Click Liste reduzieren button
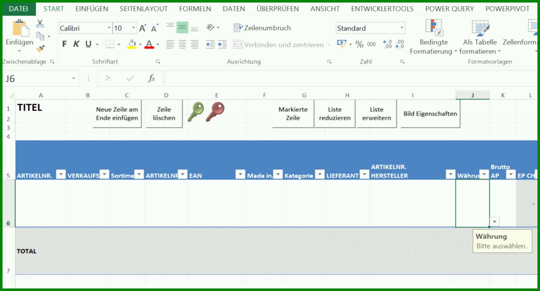540x291 pixels. point(335,114)
